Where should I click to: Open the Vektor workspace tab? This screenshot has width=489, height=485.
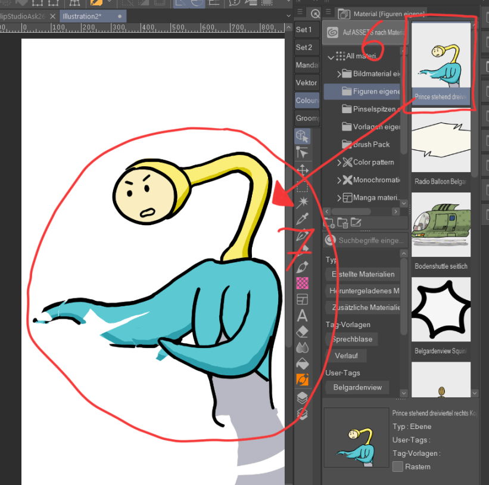306,82
